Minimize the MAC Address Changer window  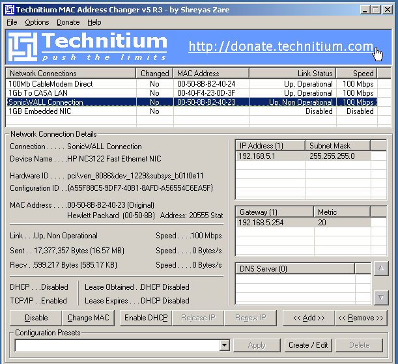[365, 10]
